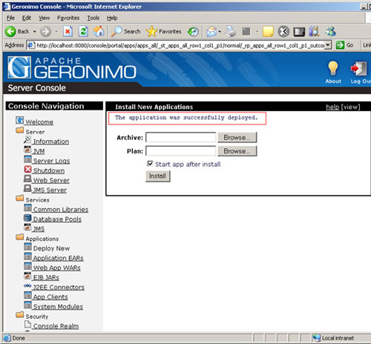Print page with printer icon
This screenshot has width=371, height=344.
[231, 31]
